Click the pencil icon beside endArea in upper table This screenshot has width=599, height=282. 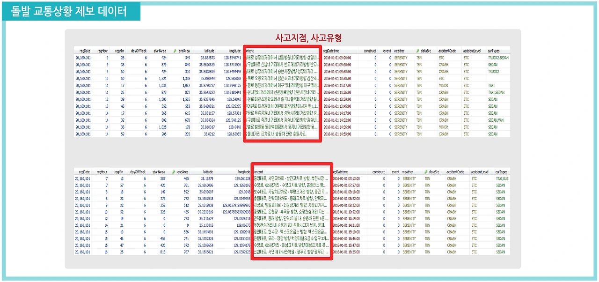[x=174, y=51]
